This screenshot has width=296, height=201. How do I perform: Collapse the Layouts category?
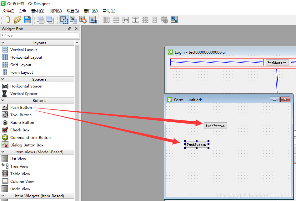point(3,43)
